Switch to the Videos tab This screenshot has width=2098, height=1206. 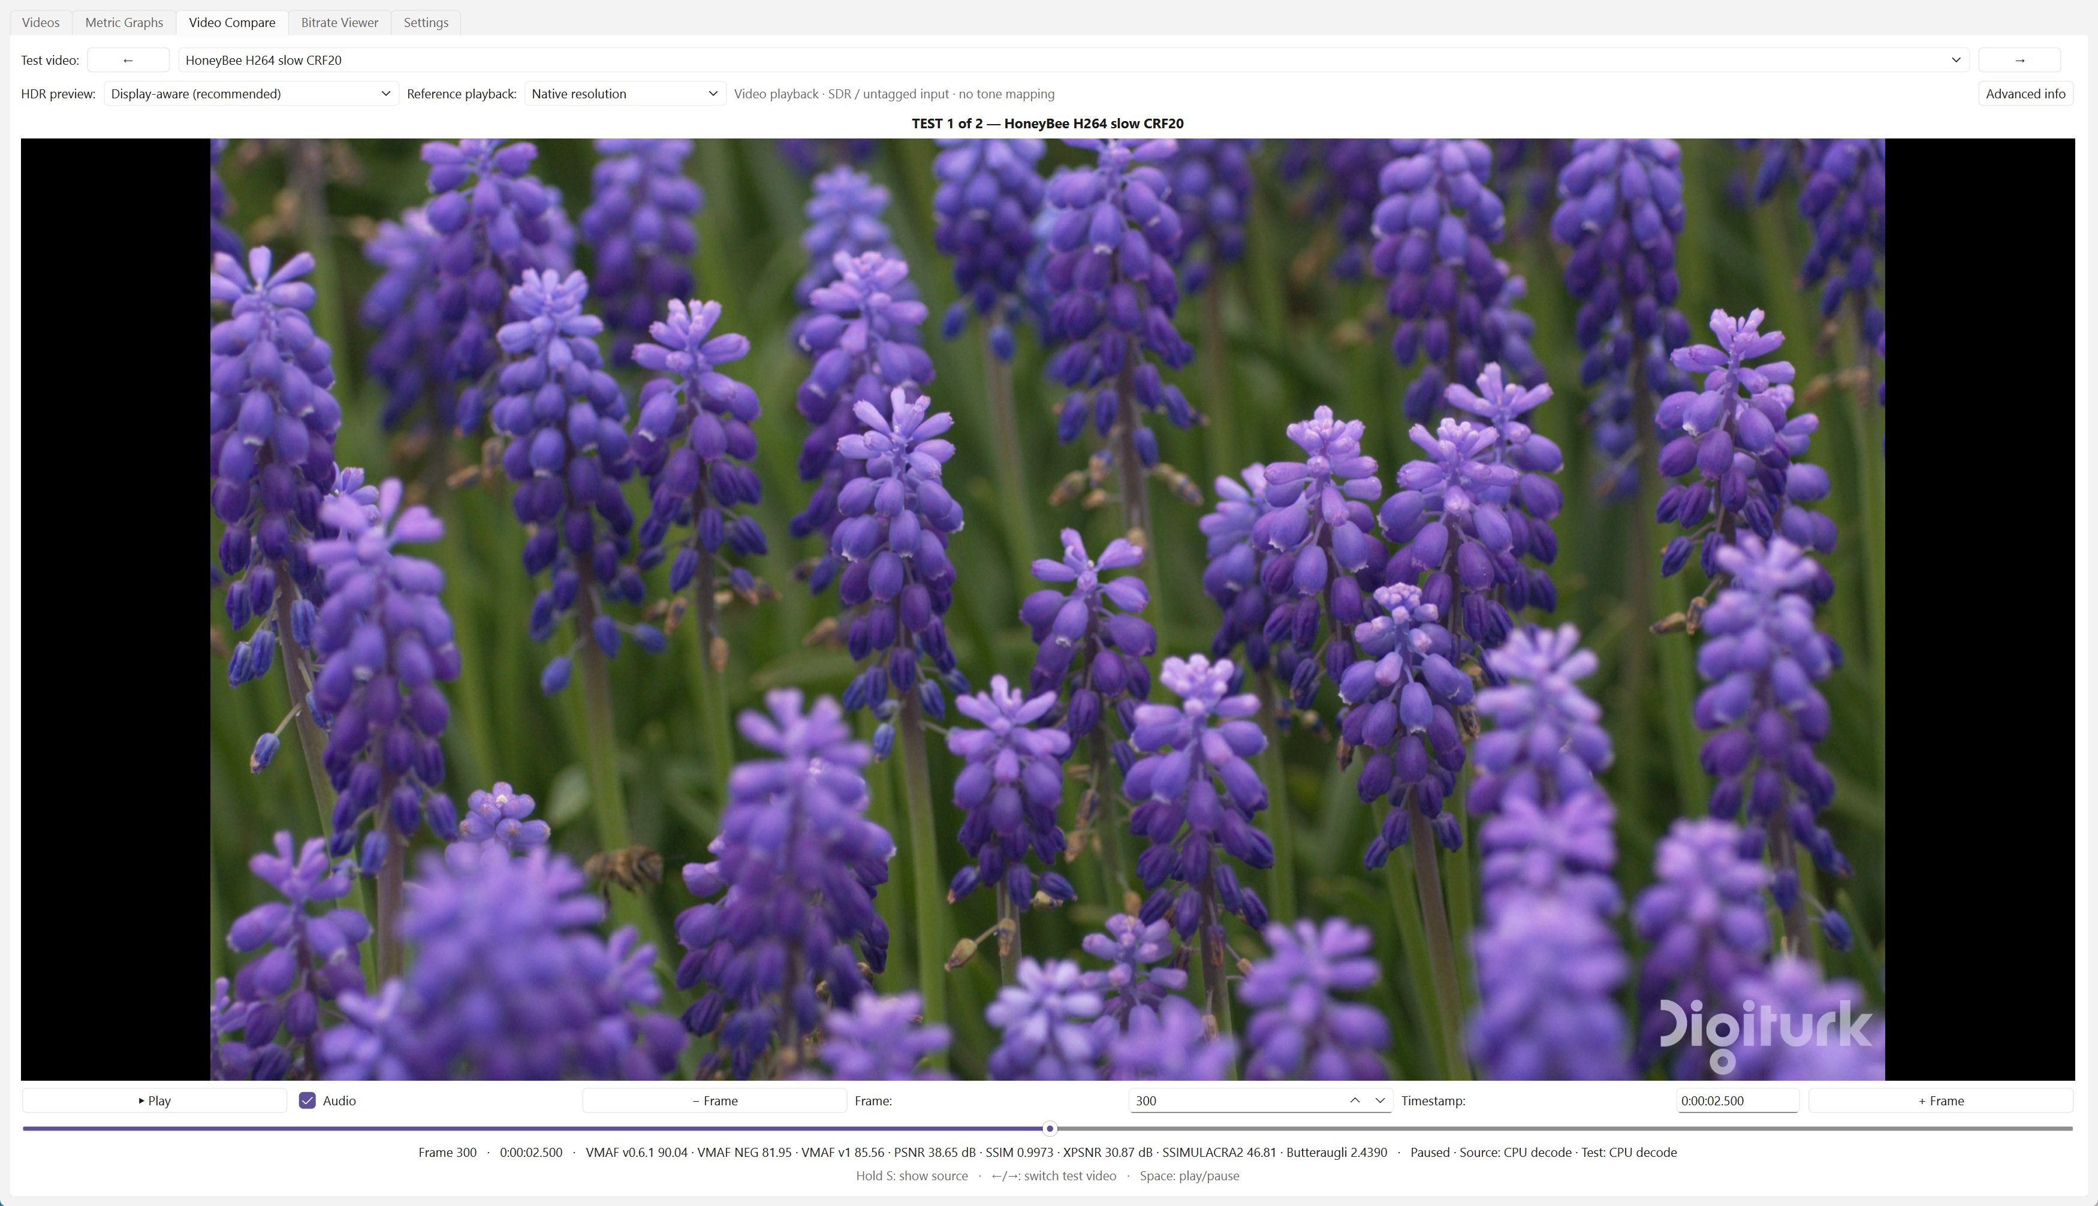(x=41, y=22)
